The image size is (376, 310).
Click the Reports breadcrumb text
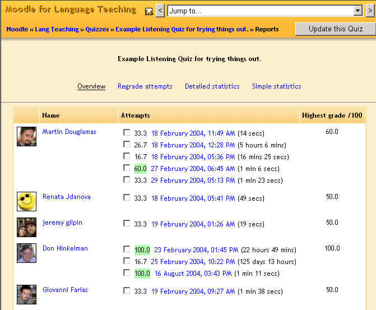pos(267,29)
